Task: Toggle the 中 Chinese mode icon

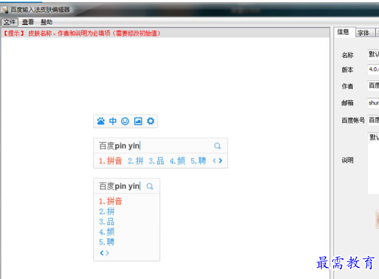Action: [112, 121]
